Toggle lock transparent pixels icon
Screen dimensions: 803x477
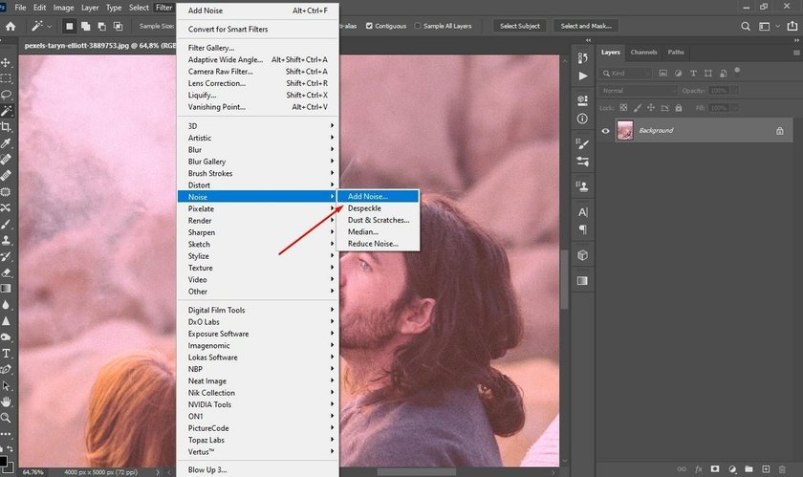(x=623, y=108)
